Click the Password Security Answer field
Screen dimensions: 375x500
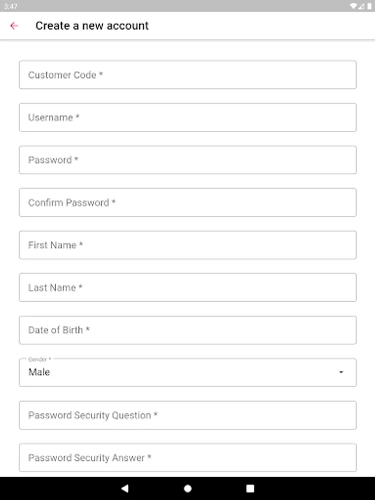(x=187, y=458)
